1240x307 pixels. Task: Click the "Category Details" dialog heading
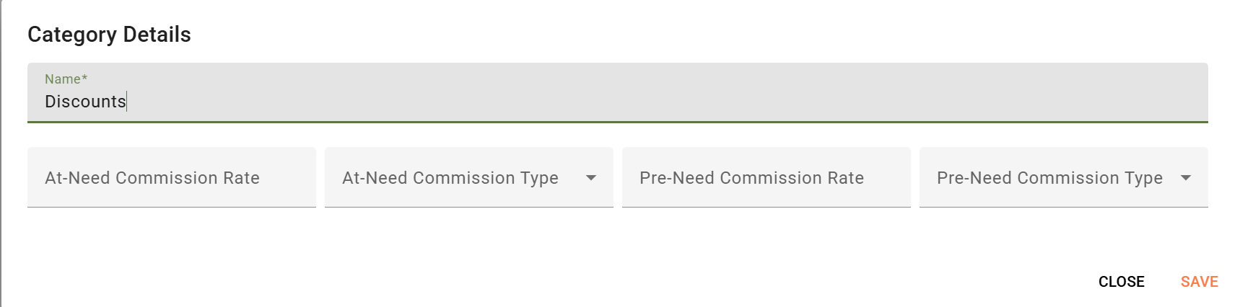pos(109,35)
